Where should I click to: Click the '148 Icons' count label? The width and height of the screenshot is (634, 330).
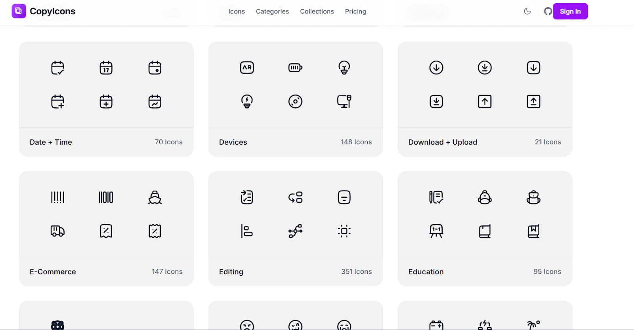(x=356, y=142)
